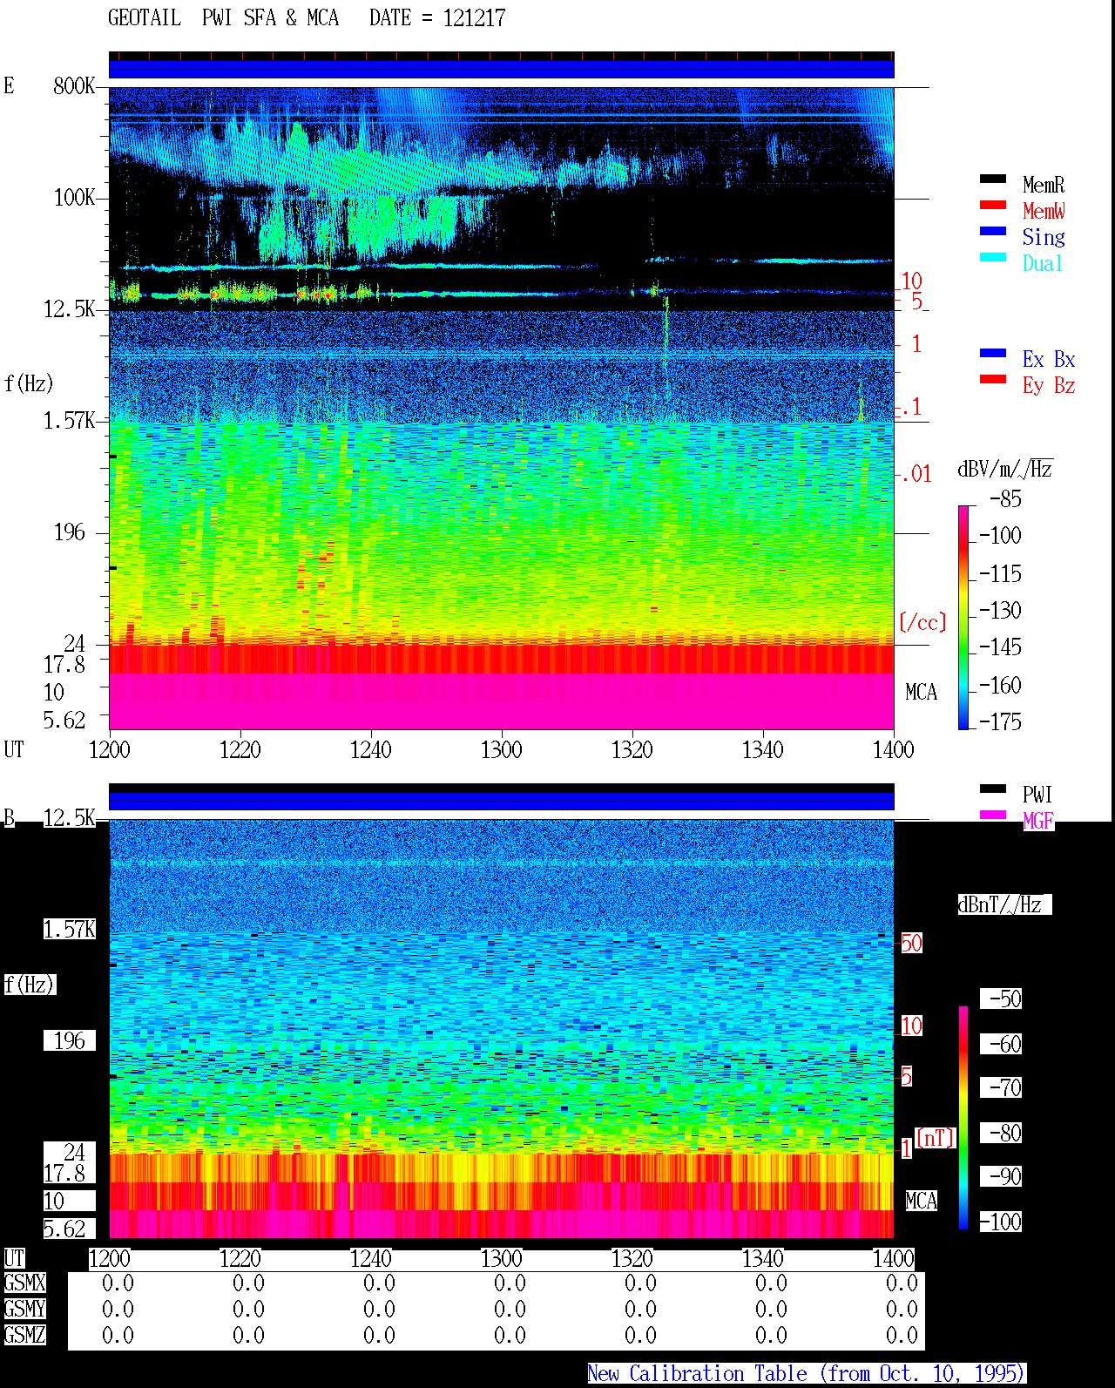
Task: Click the -100 value on magnetic color scale
Action: [x=1000, y=1222]
